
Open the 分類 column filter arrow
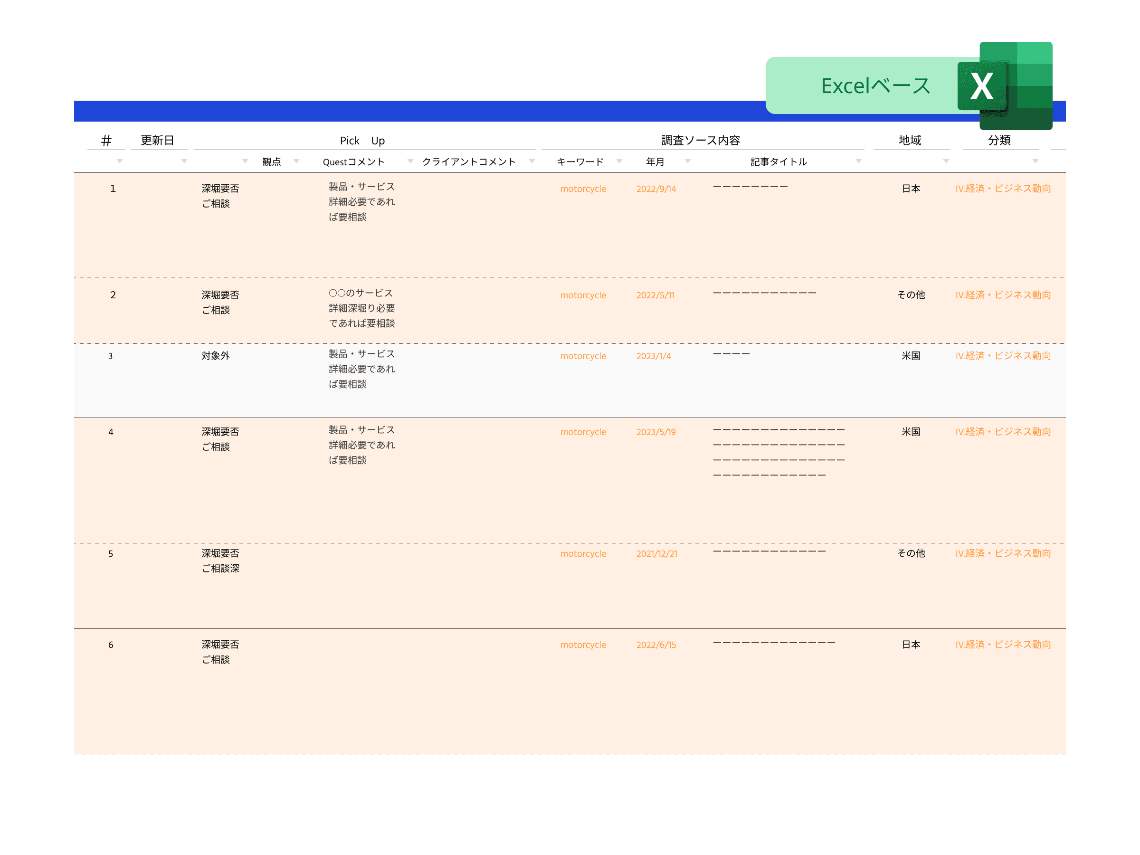1035,161
